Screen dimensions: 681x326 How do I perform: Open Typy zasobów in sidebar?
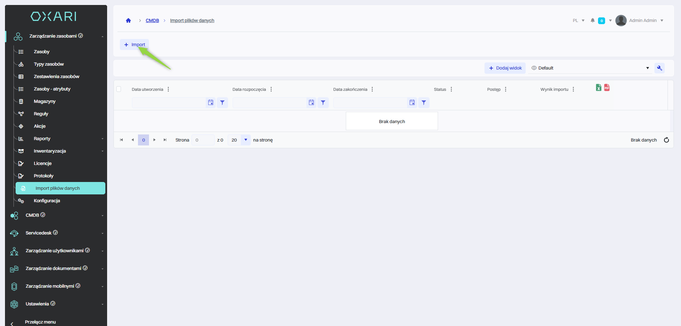[x=49, y=64]
